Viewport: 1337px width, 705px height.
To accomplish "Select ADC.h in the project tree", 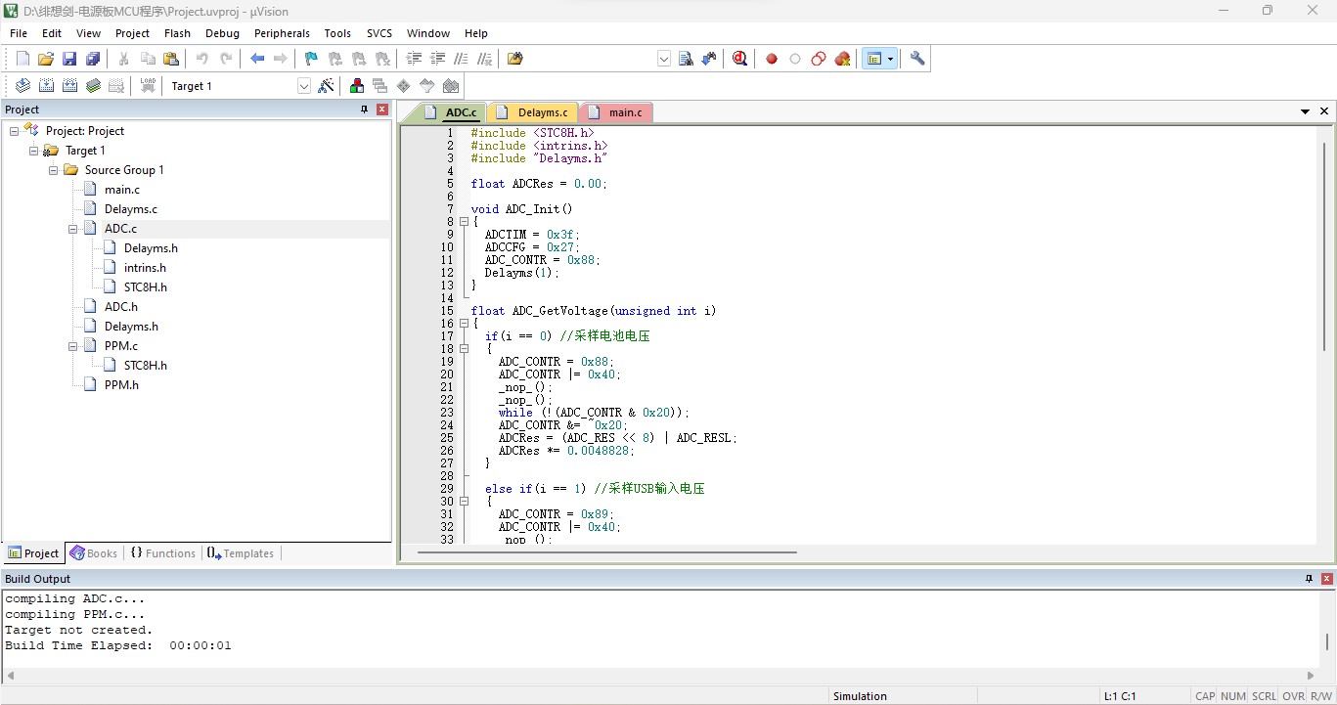I will tap(121, 307).
